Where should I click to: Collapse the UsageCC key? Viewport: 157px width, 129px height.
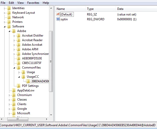[19, 77]
